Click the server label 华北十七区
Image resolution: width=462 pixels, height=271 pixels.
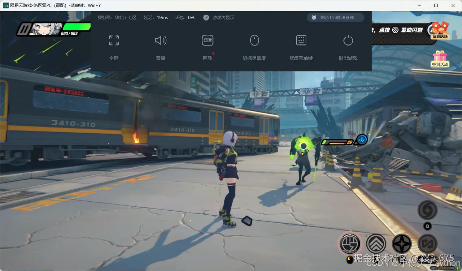coord(126,17)
